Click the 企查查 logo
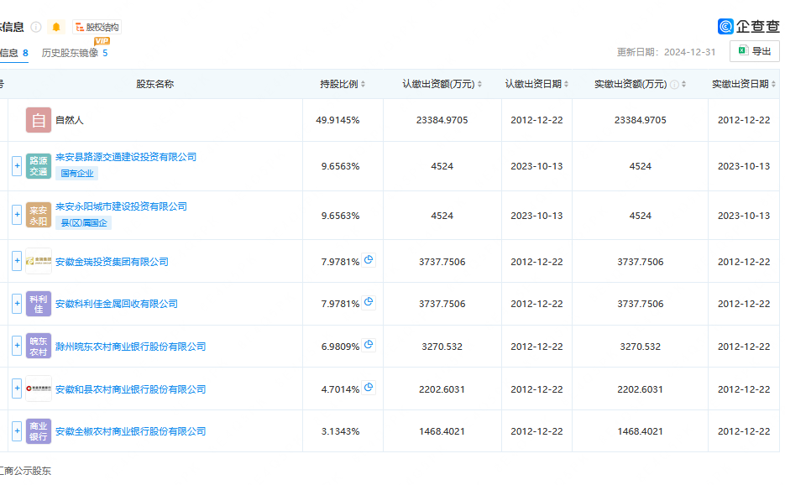This screenshot has height=485, width=785. click(x=748, y=27)
